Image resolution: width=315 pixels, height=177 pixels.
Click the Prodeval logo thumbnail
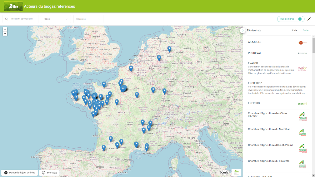[302, 53]
